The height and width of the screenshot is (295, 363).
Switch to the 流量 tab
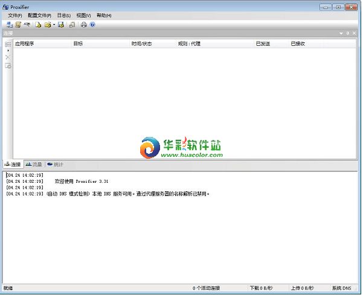(34, 164)
